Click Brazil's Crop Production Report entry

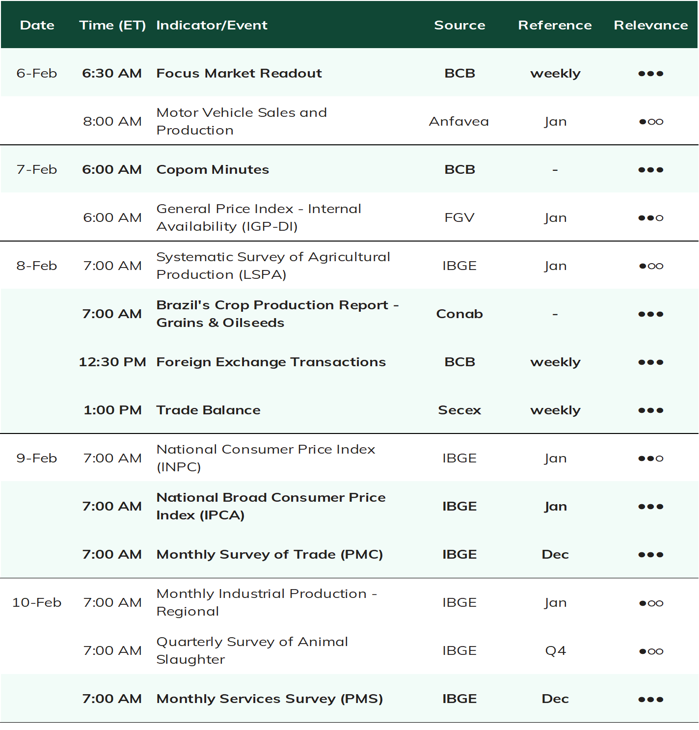tap(277, 314)
